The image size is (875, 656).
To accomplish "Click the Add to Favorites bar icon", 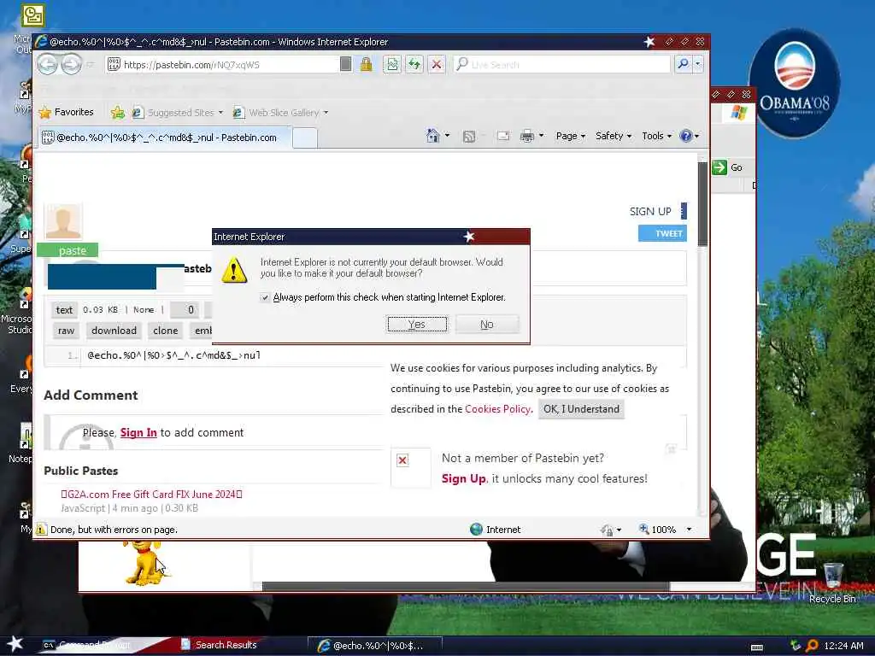I will click(x=117, y=112).
